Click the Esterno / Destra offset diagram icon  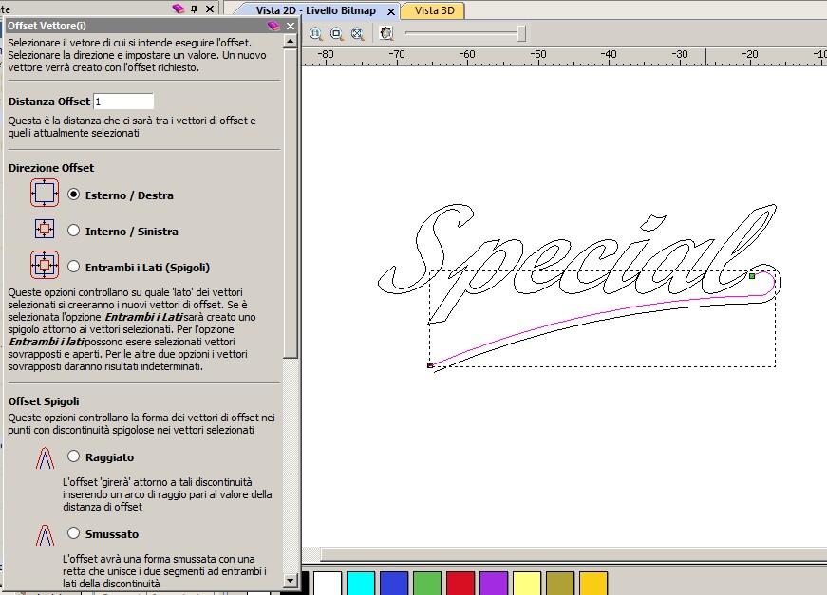click(x=45, y=194)
